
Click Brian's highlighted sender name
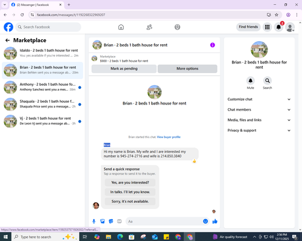coord(107,145)
